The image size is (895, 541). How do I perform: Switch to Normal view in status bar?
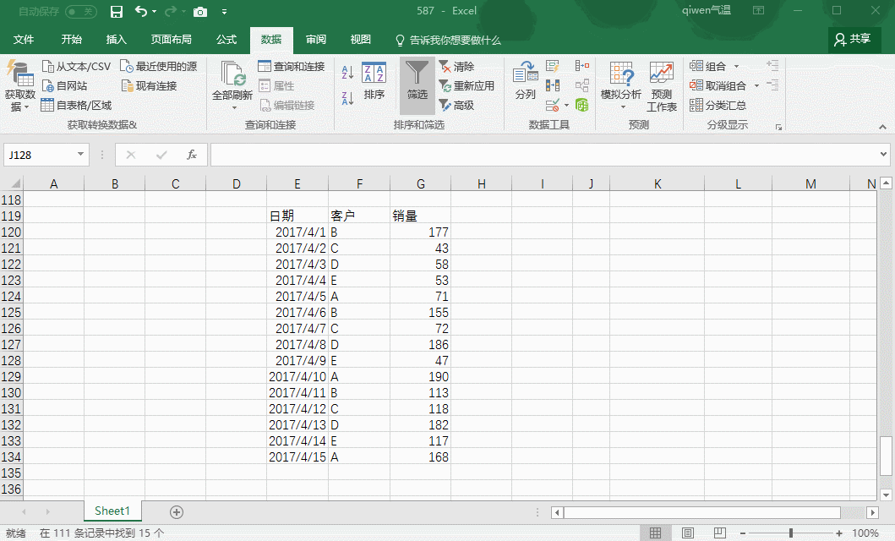[x=655, y=533]
